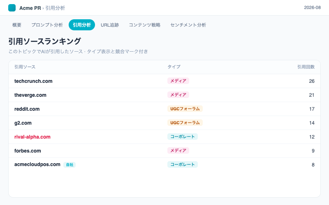Image resolution: width=329 pixels, height=205 pixels.
Task: Click the 引用ソースランキング heading
Action: (x=44, y=41)
